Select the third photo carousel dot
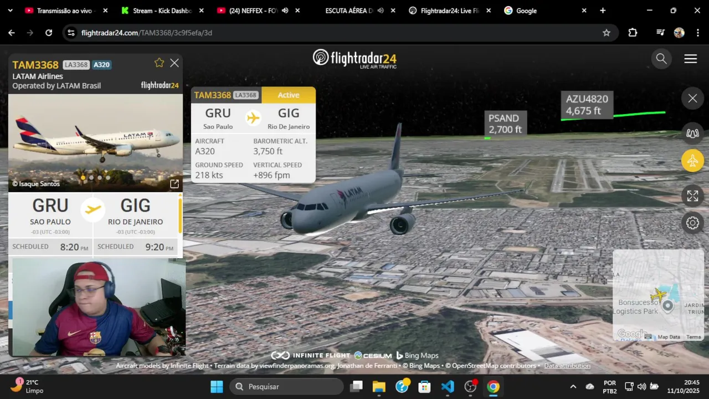 (100, 178)
